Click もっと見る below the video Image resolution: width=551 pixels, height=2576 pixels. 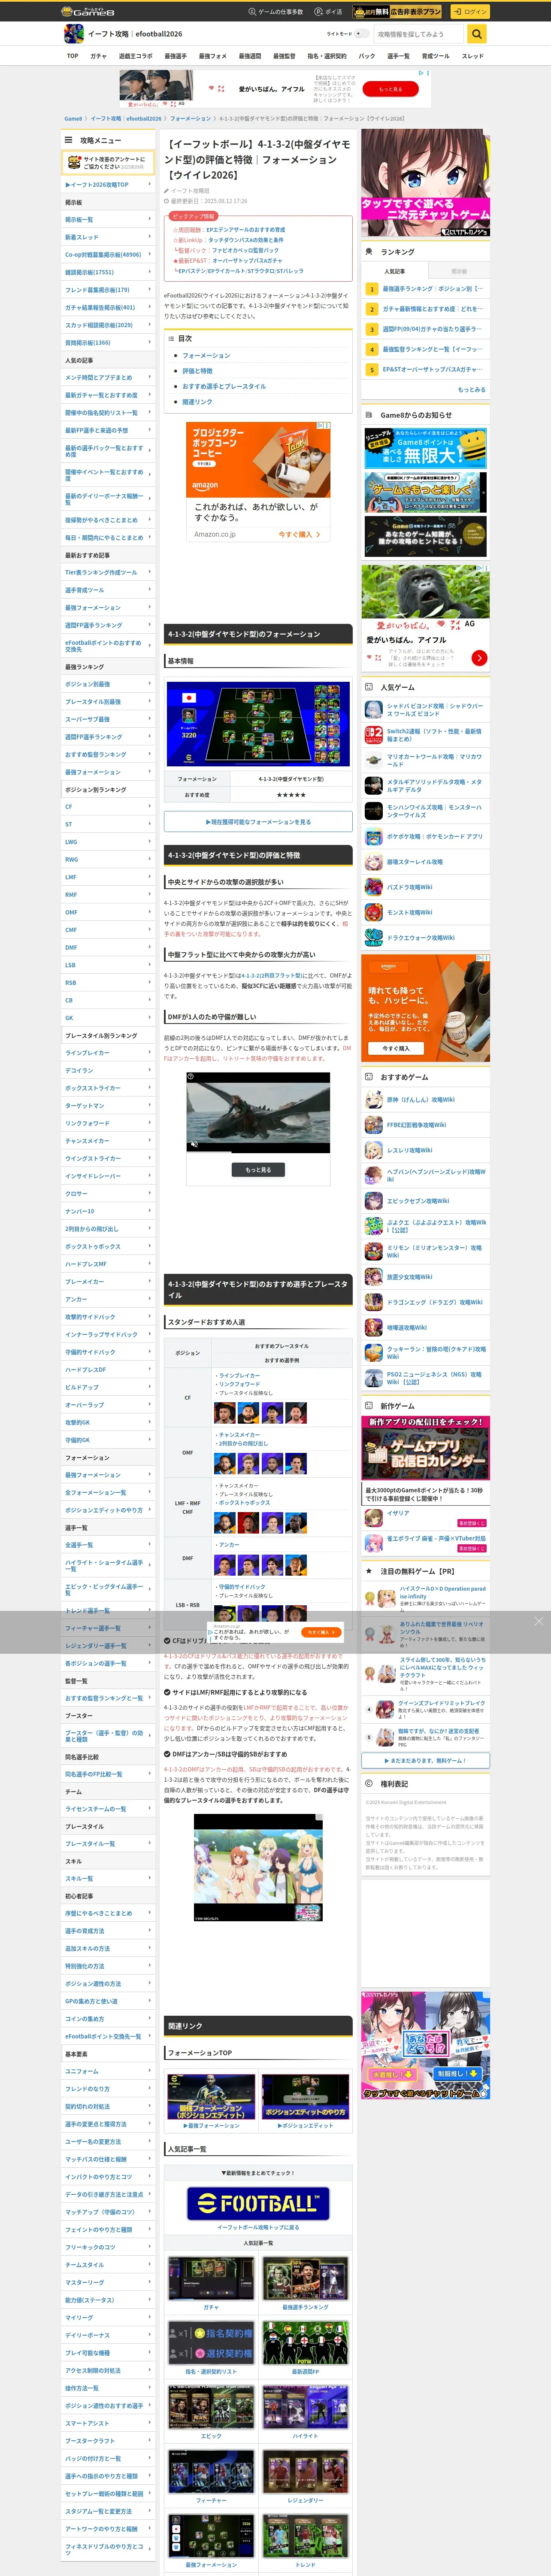(258, 1169)
